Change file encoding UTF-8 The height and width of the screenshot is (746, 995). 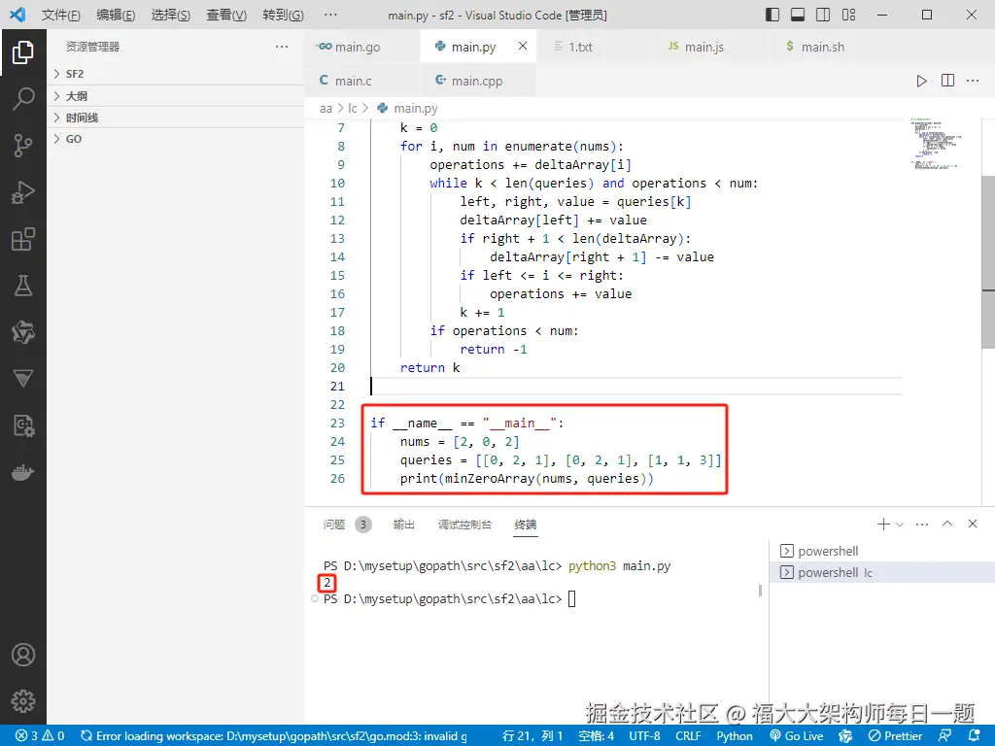[645, 736]
